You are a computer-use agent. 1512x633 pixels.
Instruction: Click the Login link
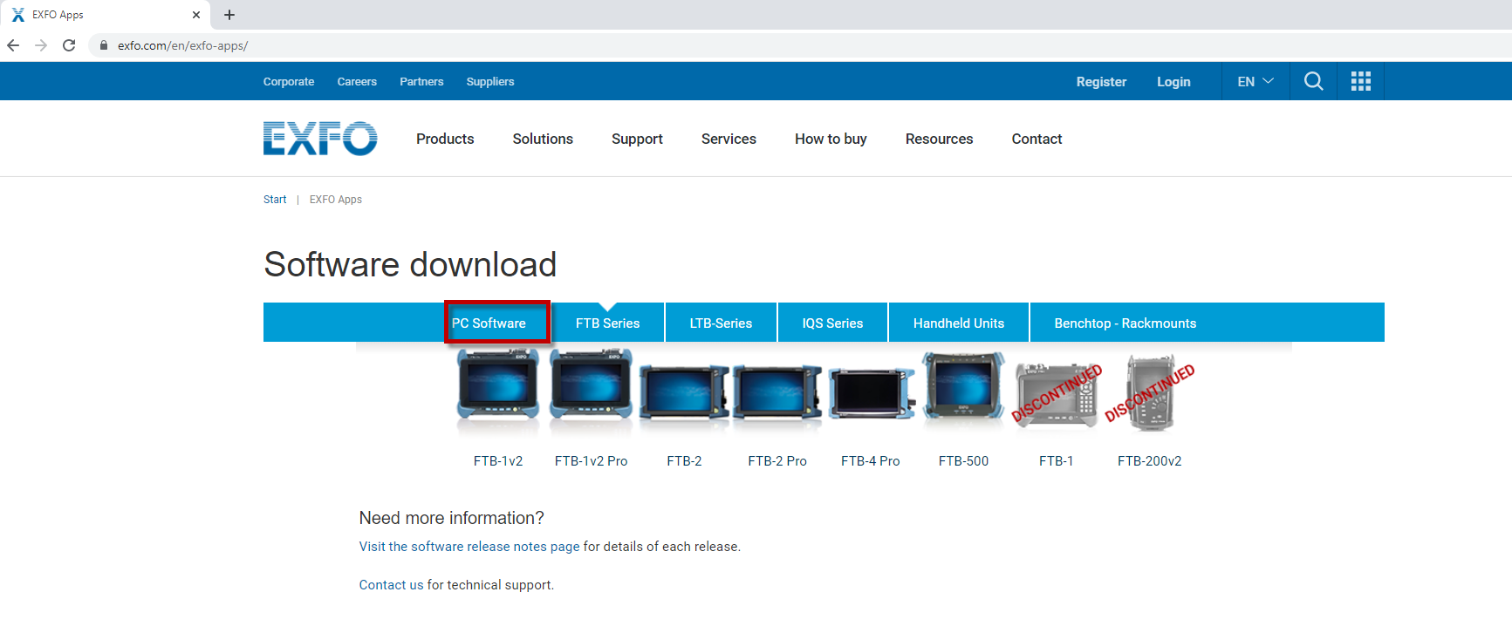click(1173, 81)
